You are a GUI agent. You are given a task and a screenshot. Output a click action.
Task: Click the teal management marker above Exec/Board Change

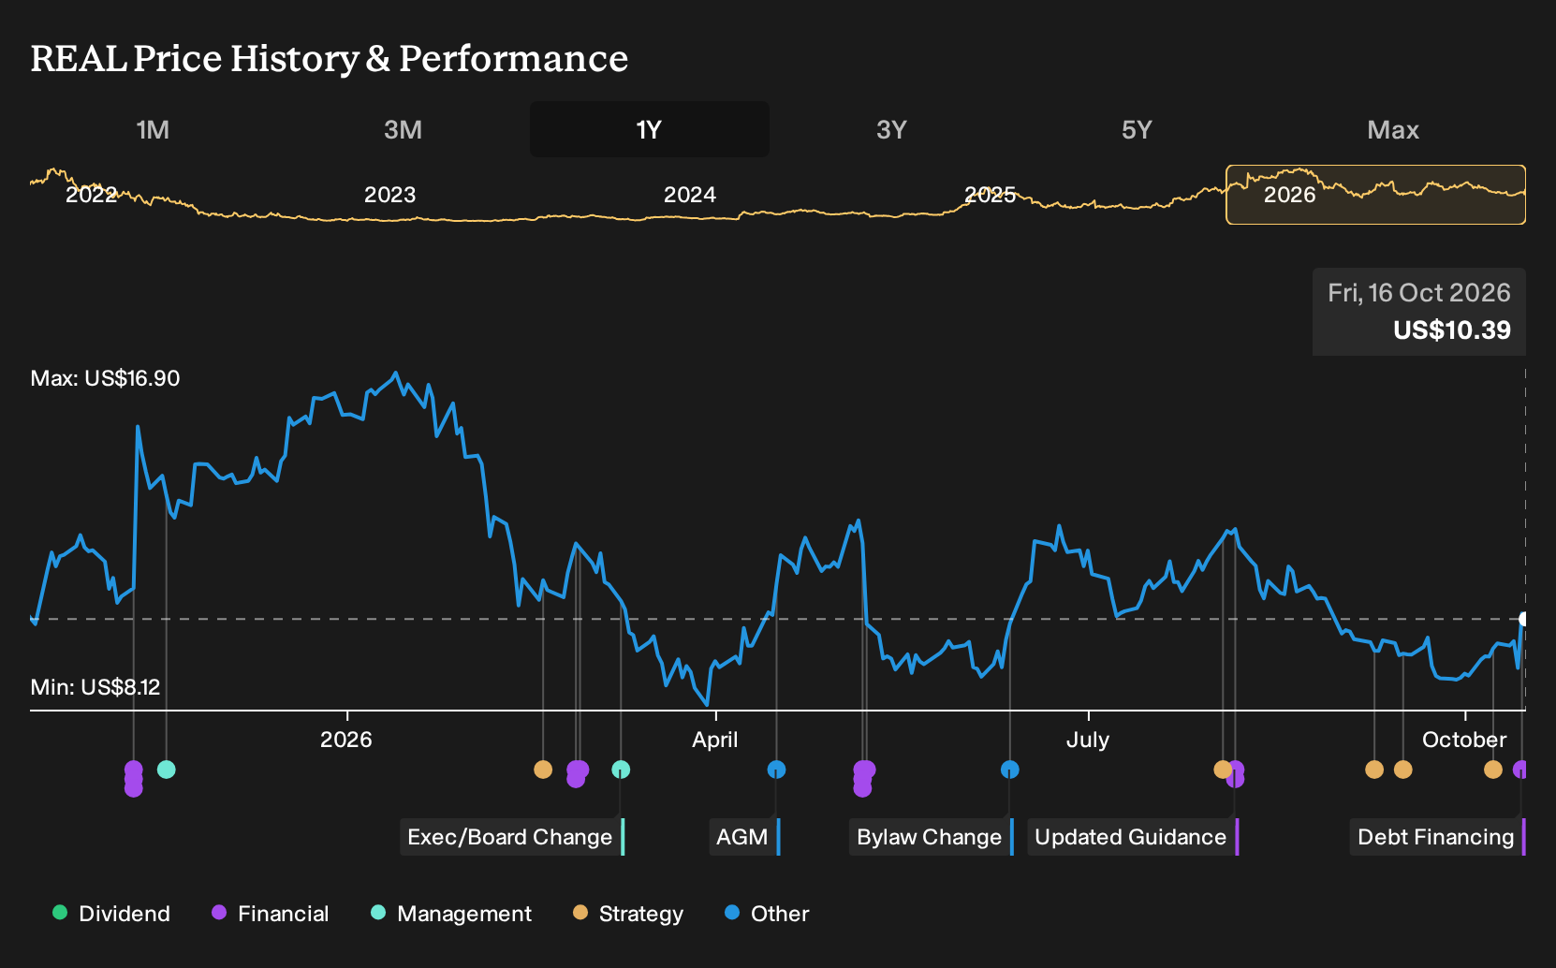click(x=621, y=770)
